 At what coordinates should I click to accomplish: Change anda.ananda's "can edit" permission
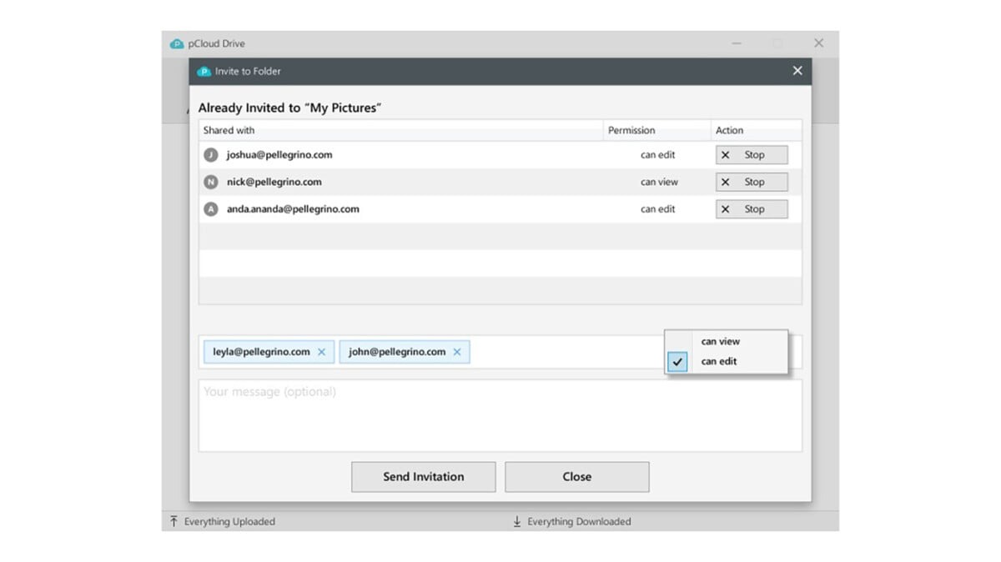[x=657, y=209]
